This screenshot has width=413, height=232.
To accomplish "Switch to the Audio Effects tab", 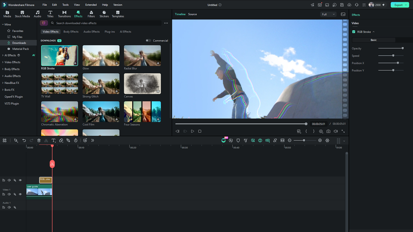I will point(91,32).
